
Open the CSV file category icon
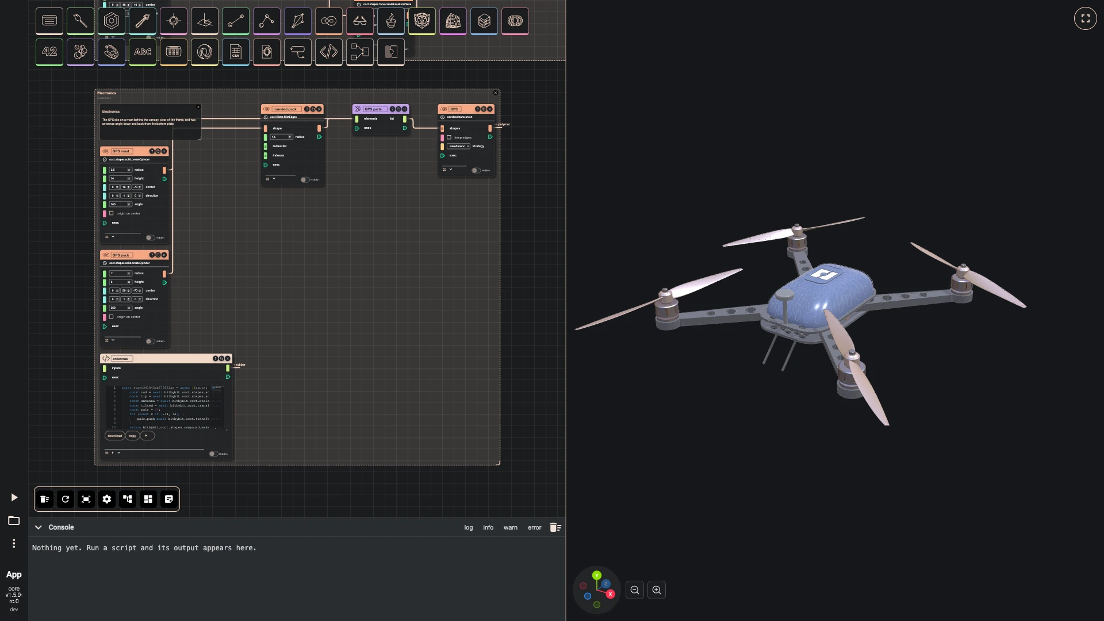236,52
